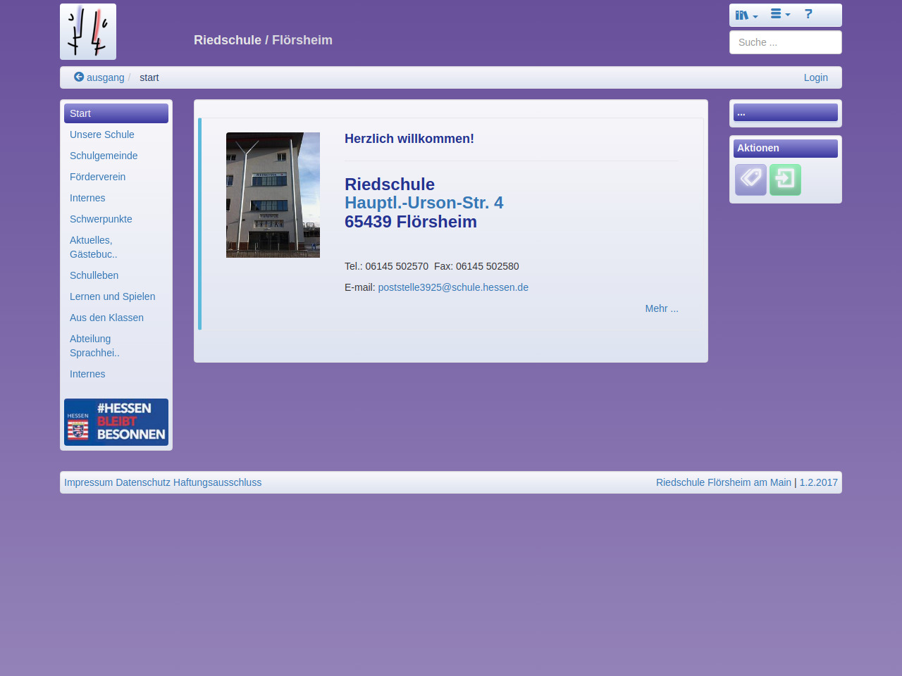This screenshot has height=676, width=902.
Task: Click the school building photo
Action: click(x=273, y=195)
